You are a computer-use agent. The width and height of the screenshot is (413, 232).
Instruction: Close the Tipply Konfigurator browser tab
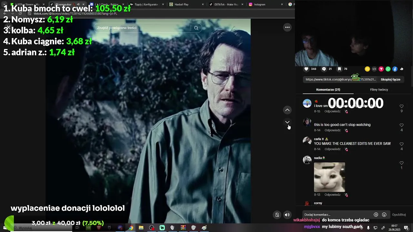(x=163, y=5)
